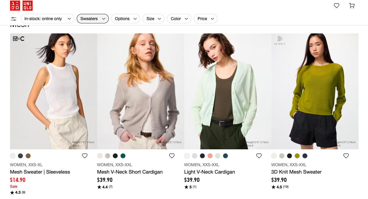Screen dimensions: 368x199
Task: Save 3D Knit Mesh Sweater to wishlist
Action: coord(346,156)
